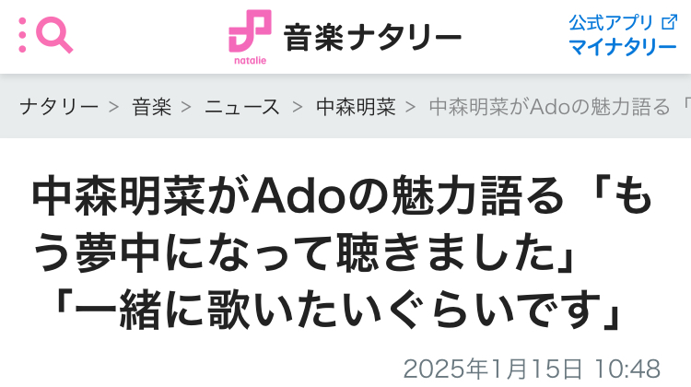Open the 中森明菜 breadcrumb link
The height and width of the screenshot is (387, 691).
356,107
